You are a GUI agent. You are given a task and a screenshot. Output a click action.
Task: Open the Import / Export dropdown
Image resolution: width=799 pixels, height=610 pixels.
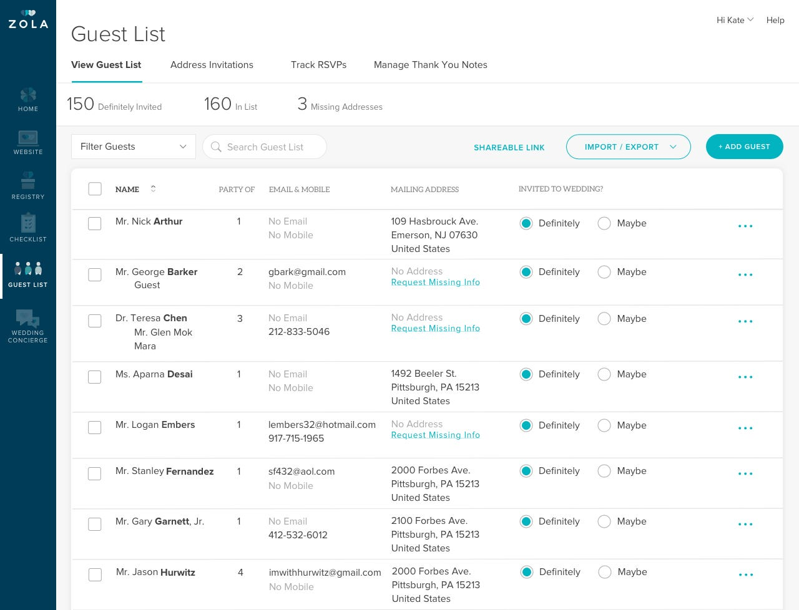tap(629, 147)
